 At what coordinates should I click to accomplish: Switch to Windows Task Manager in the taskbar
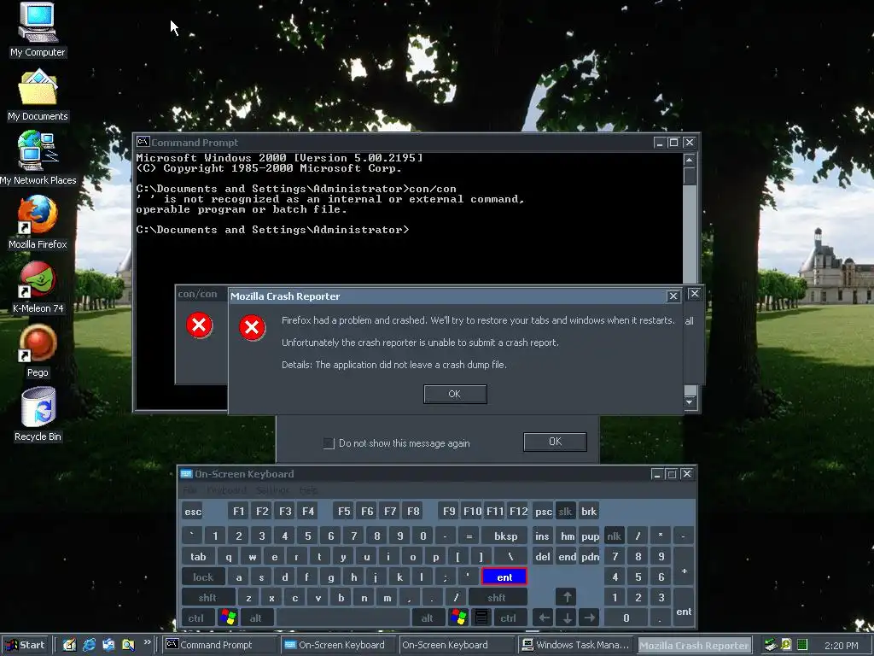coord(577,645)
